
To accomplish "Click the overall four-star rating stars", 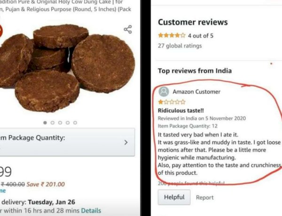I will [x=172, y=35].
